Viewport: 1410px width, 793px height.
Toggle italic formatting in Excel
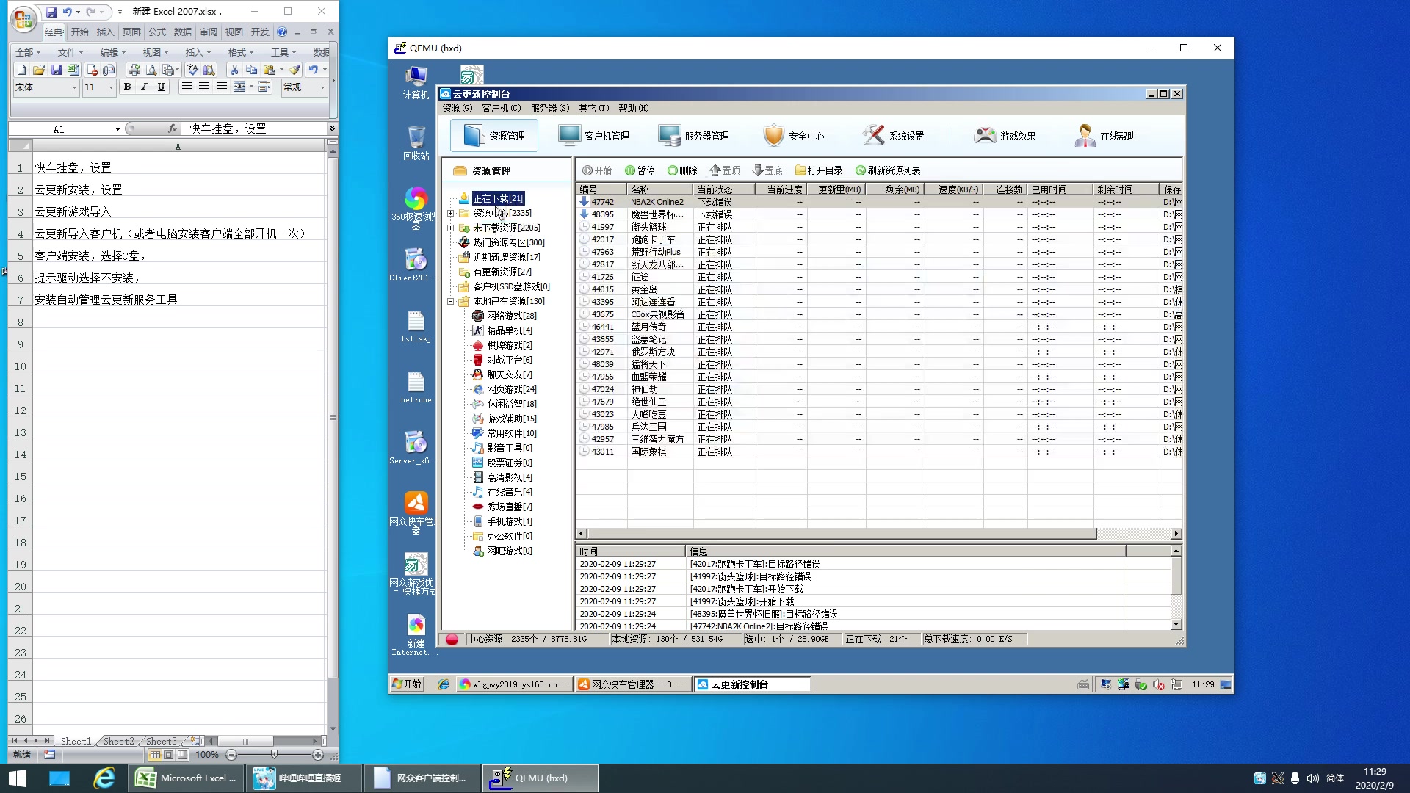tap(144, 87)
